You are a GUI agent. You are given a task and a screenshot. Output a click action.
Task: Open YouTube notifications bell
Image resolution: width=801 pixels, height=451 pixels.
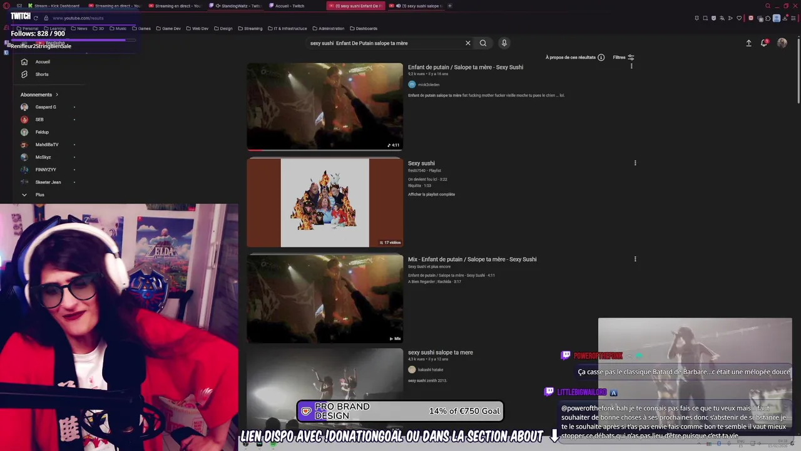click(764, 43)
